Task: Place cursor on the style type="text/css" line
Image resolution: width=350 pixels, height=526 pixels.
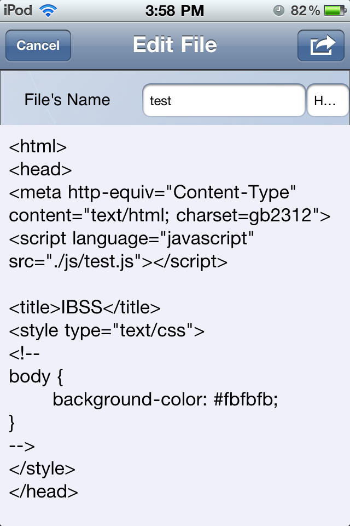Action: pos(107,330)
